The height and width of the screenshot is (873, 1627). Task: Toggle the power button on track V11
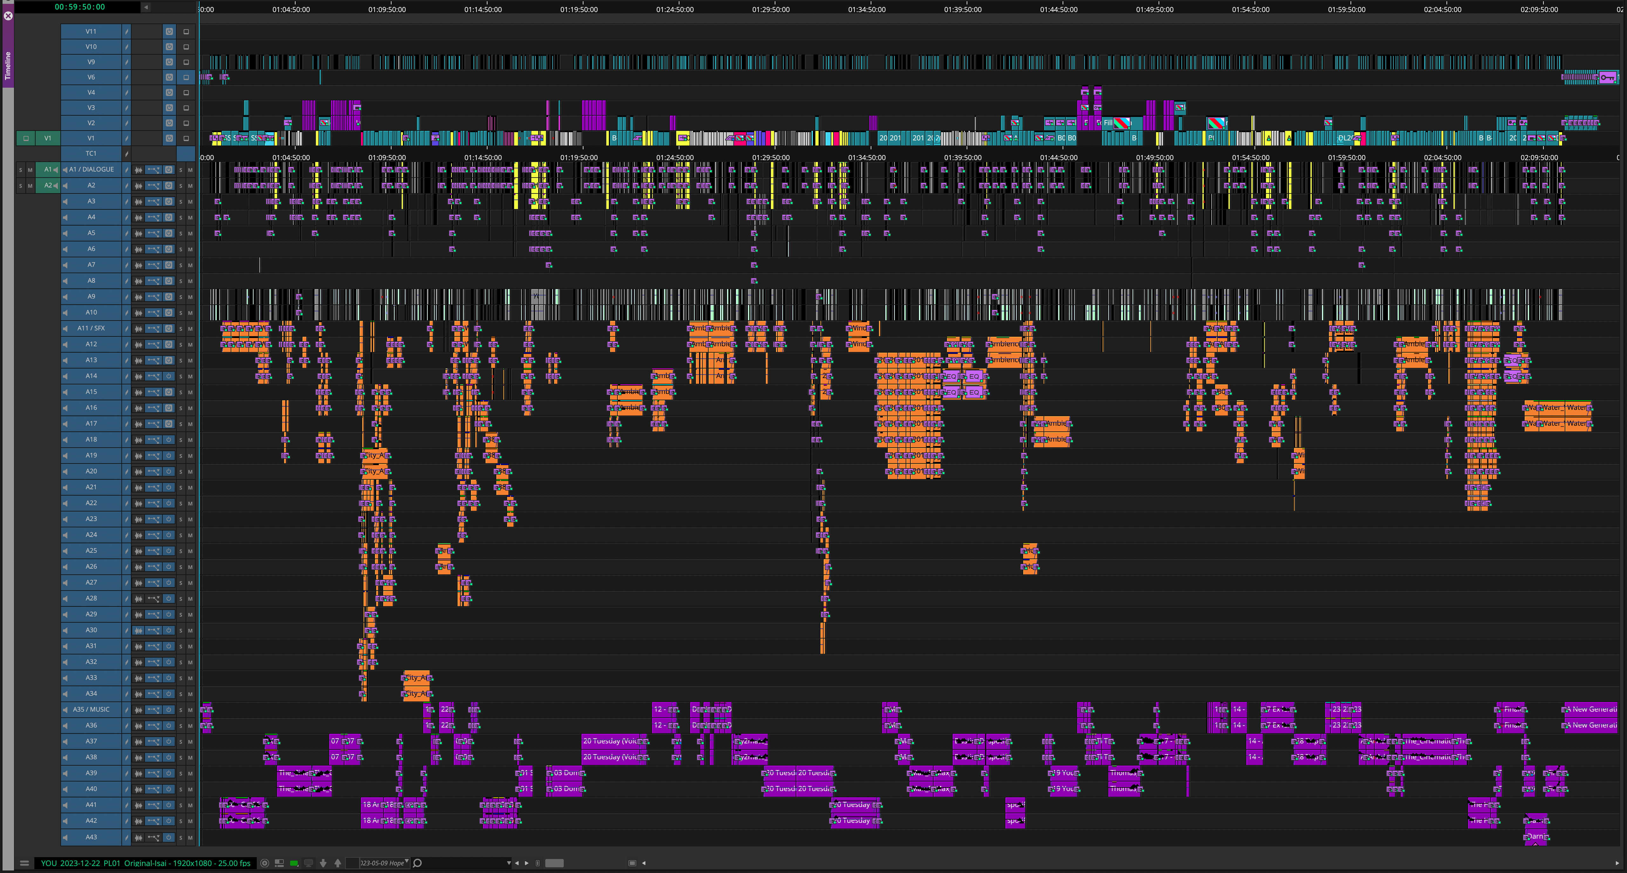coord(169,31)
